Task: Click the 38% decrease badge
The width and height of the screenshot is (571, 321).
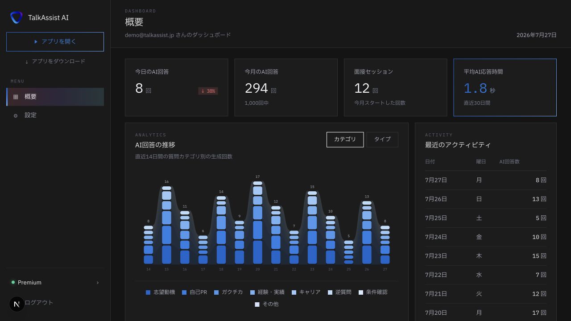Action: (x=208, y=91)
